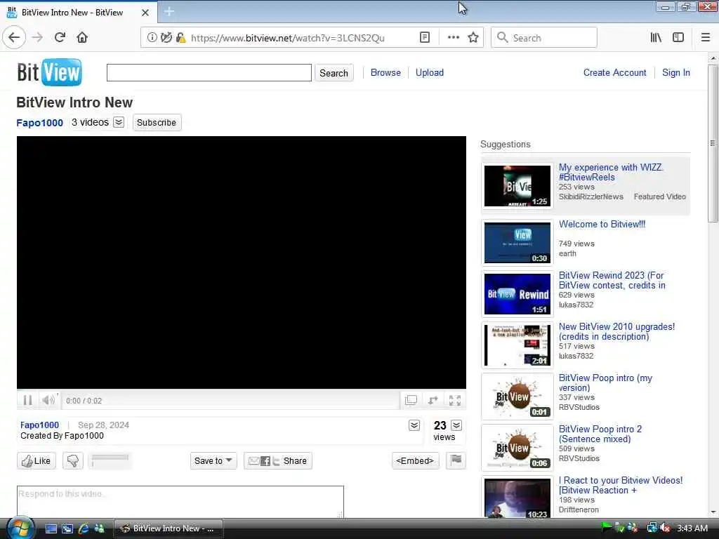Open the Embed code button
The height and width of the screenshot is (539, 719).
click(416, 460)
